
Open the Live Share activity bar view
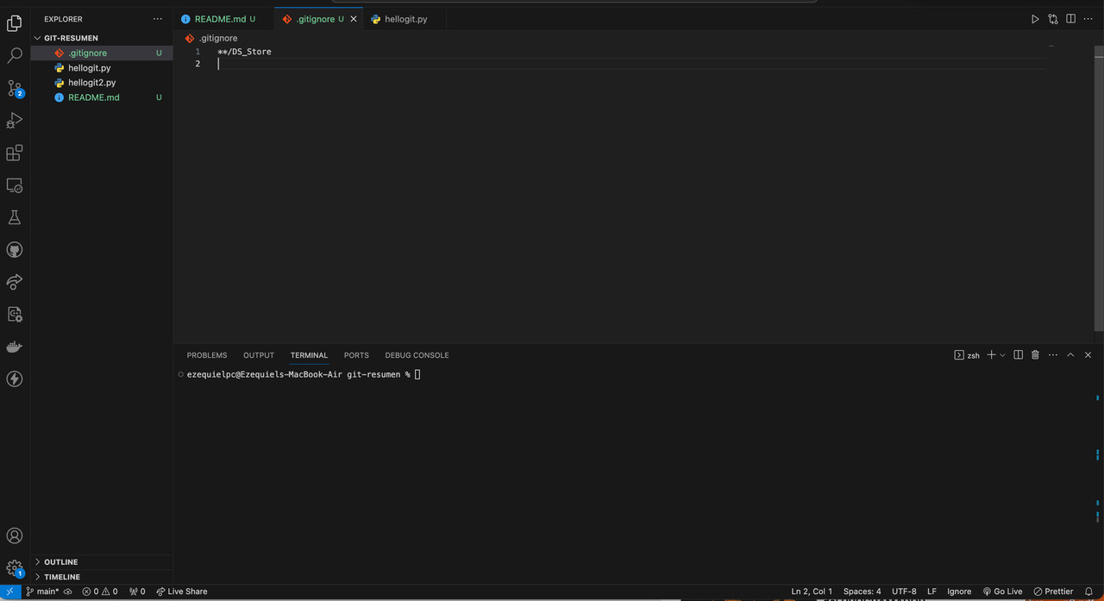14,282
